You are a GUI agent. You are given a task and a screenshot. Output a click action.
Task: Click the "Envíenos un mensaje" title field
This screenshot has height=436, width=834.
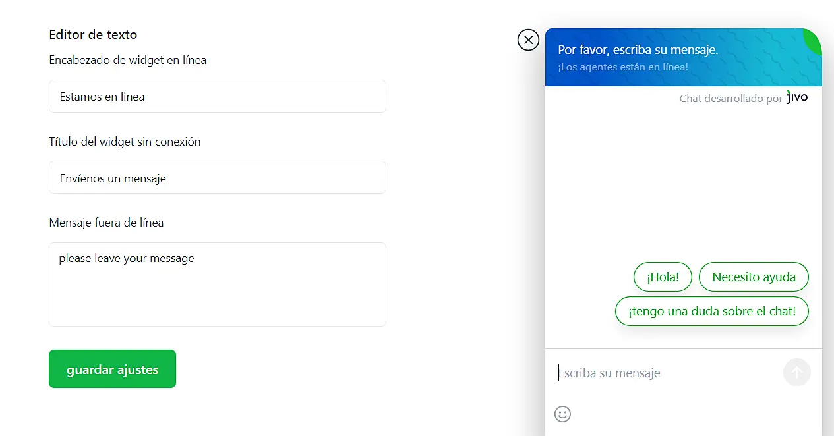point(218,178)
